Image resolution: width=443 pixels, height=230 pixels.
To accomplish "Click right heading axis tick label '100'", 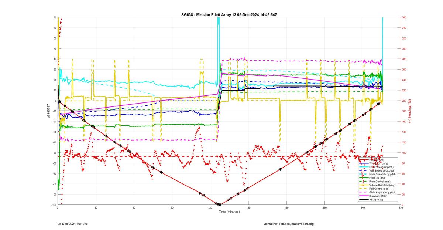I will (x=404, y=153).
